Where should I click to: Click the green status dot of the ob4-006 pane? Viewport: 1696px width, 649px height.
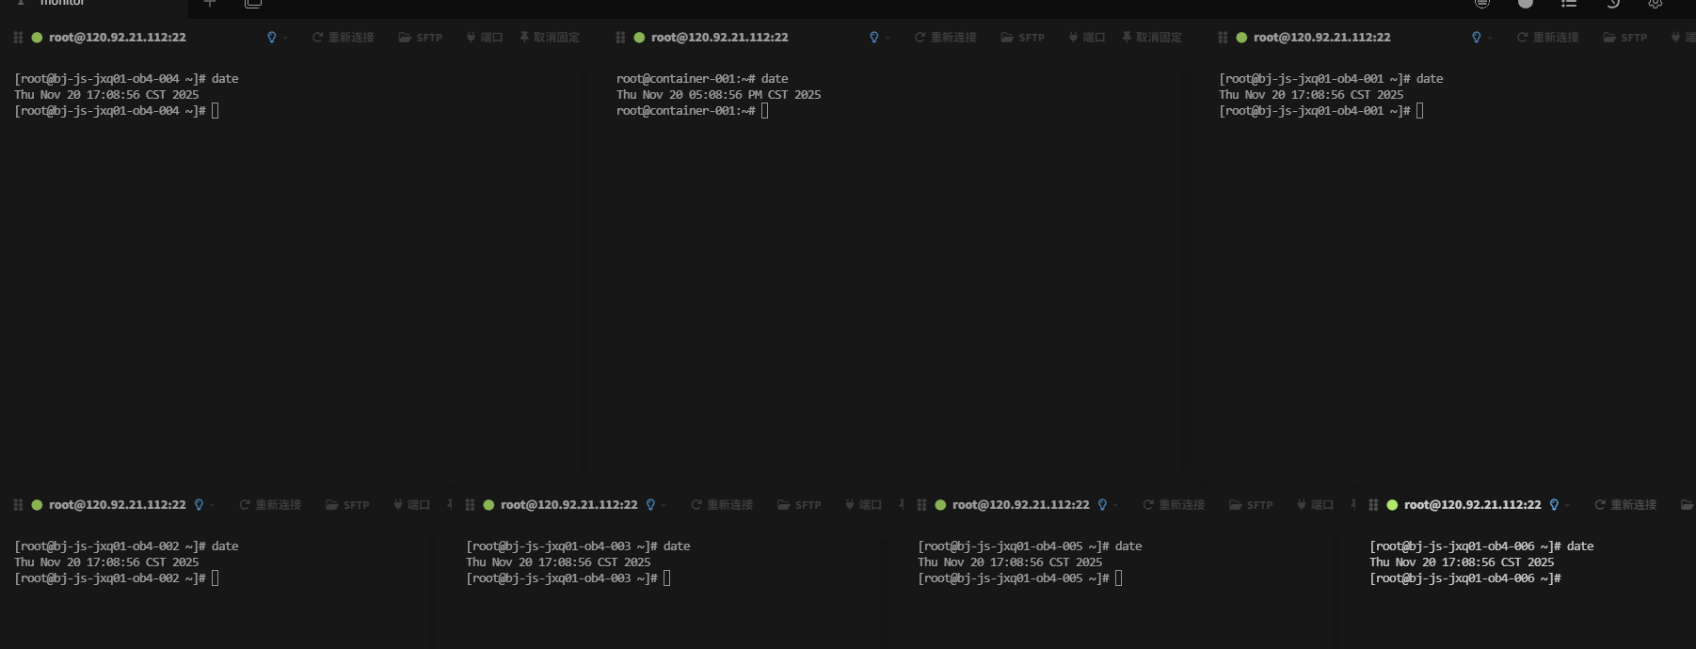(1392, 505)
